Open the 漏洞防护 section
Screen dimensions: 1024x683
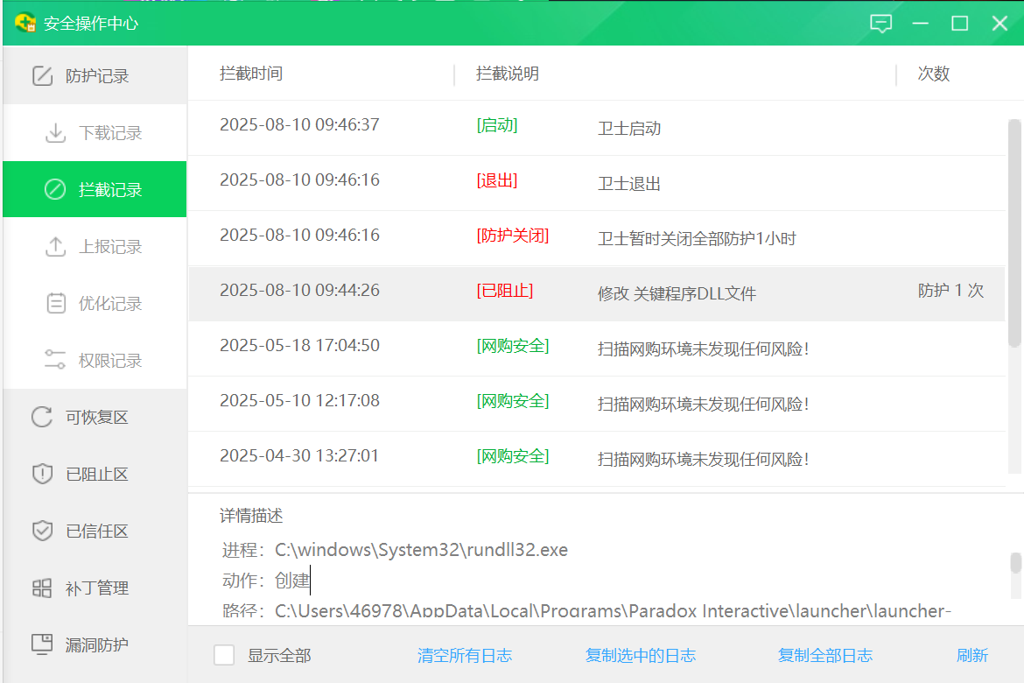click(96, 644)
